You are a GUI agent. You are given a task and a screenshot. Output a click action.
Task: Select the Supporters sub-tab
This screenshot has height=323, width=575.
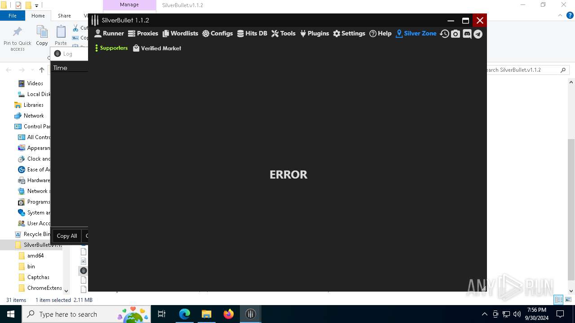click(x=111, y=48)
